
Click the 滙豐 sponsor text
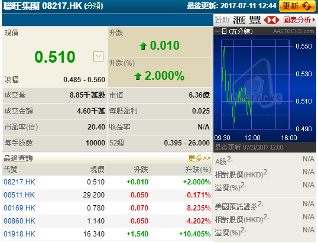coord(246,20)
